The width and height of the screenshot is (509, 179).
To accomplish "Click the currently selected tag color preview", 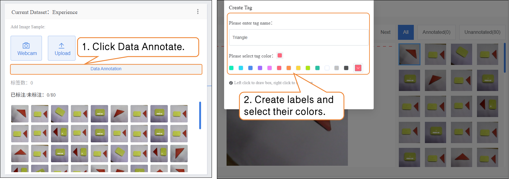I will [280, 56].
